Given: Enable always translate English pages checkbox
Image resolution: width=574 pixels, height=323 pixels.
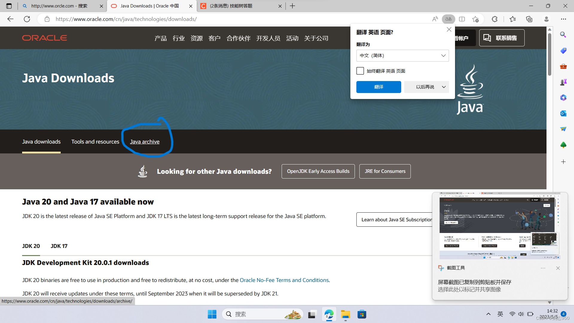Looking at the screenshot, I should click(x=360, y=71).
